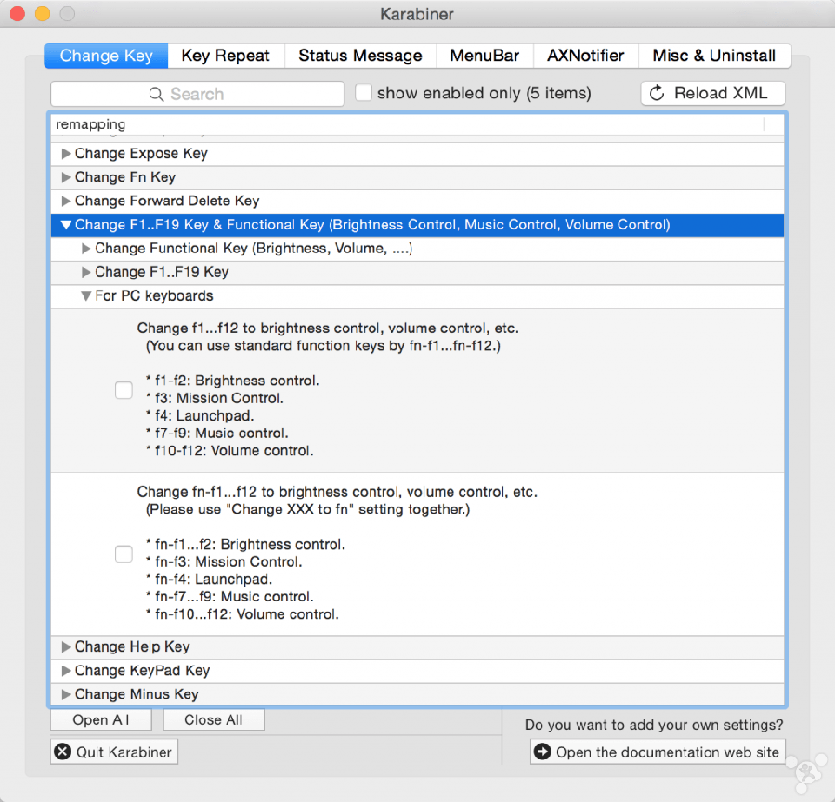
Task: Expand the Change Functional Key subsection
Action: (86, 249)
